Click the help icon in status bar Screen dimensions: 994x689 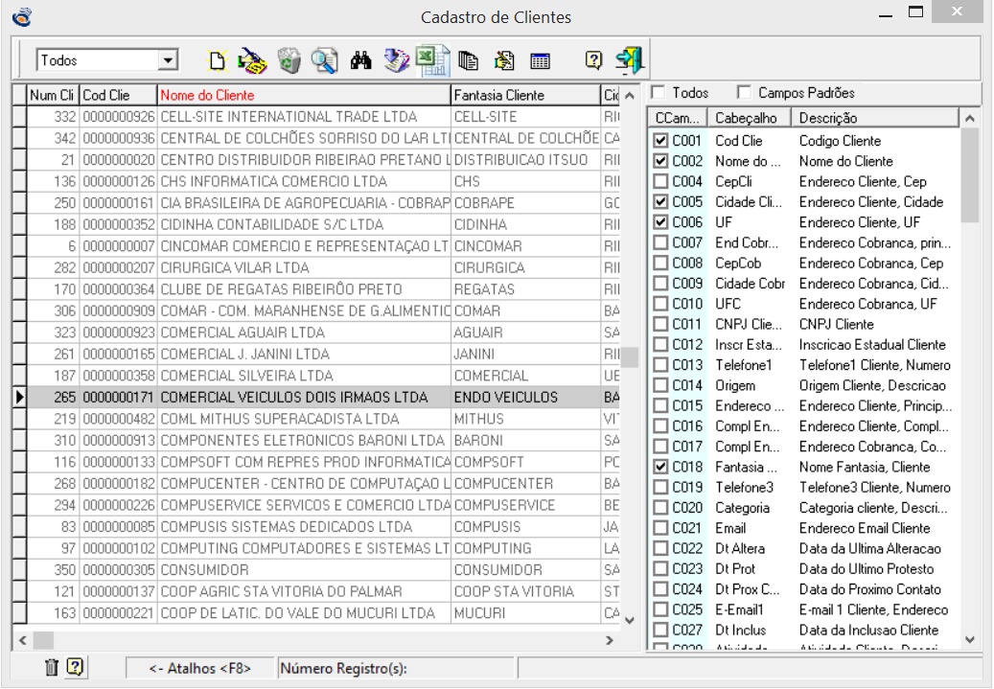point(75,667)
